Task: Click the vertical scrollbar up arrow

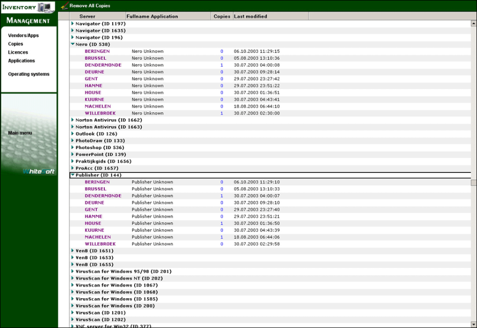Action: (x=474, y=23)
